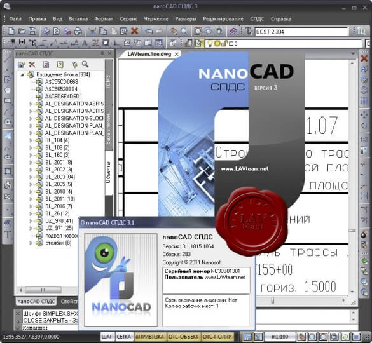This screenshot has width=372, height=343.
Task: Click the Save diskette icon
Action: 32,31
